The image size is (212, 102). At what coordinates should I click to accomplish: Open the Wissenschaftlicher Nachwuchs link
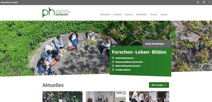(129, 62)
